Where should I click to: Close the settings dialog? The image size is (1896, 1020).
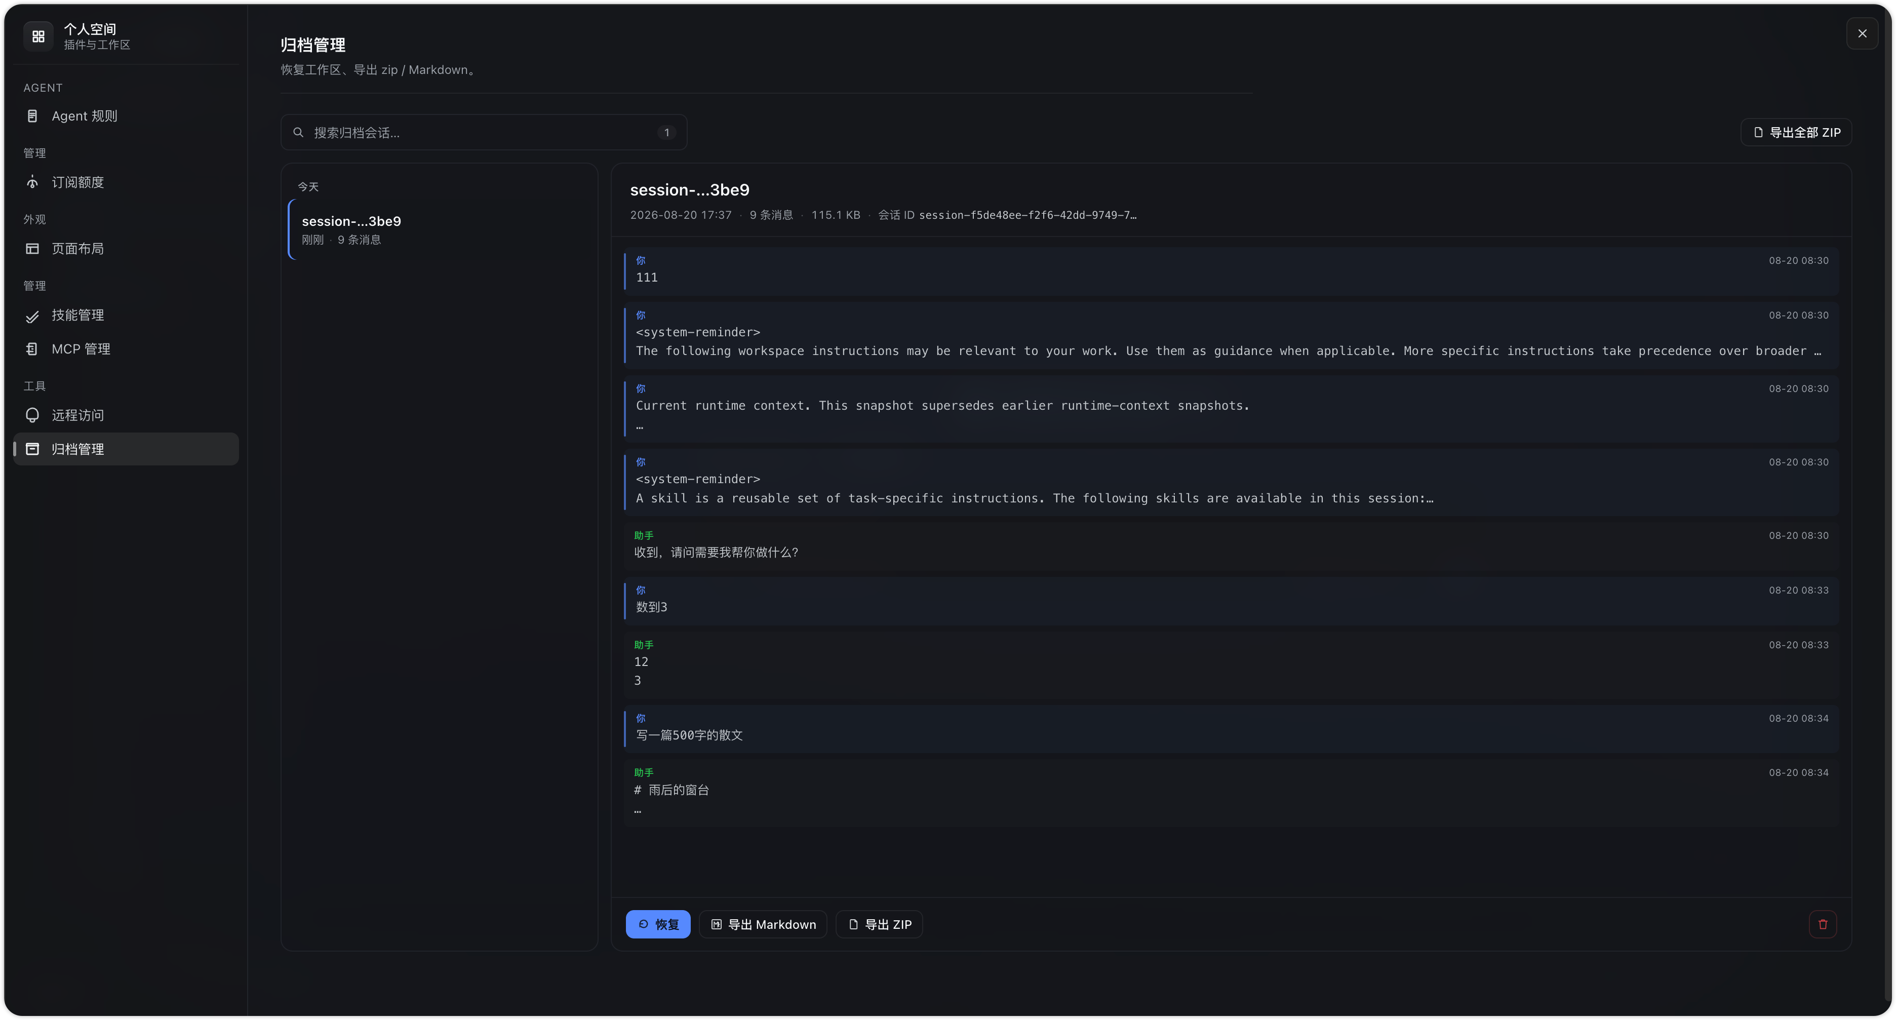(1862, 34)
